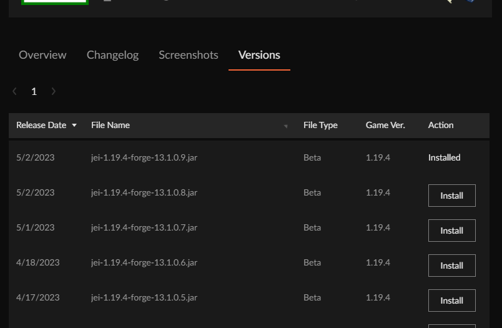Click the Game Ver. column header

pyautogui.click(x=385, y=125)
